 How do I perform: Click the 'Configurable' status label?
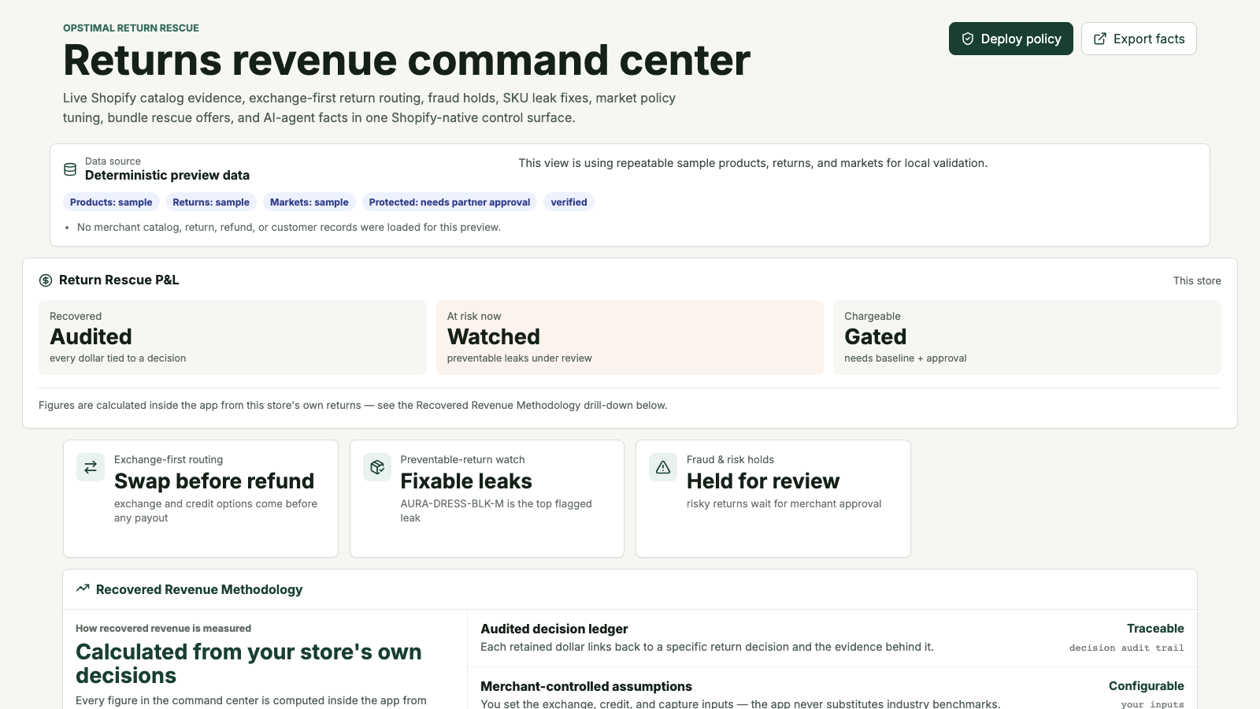pyautogui.click(x=1147, y=686)
